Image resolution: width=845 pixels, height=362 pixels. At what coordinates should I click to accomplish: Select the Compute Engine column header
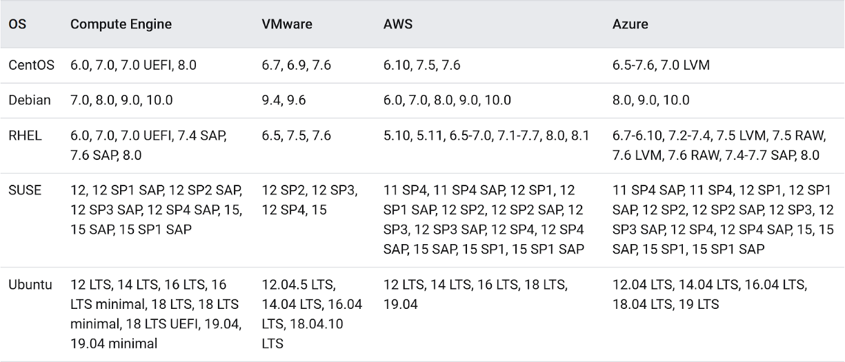click(x=121, y=25)
